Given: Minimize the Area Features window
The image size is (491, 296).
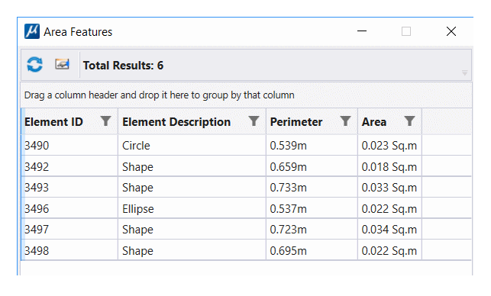Looking at the screenshot, I should (362, 31).
